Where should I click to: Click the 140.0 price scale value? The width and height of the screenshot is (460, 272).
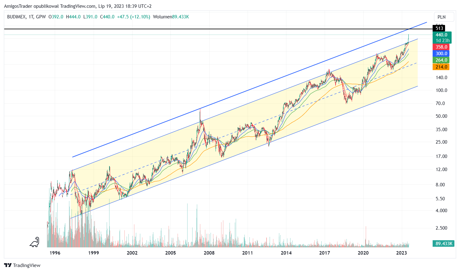point(441,78)
